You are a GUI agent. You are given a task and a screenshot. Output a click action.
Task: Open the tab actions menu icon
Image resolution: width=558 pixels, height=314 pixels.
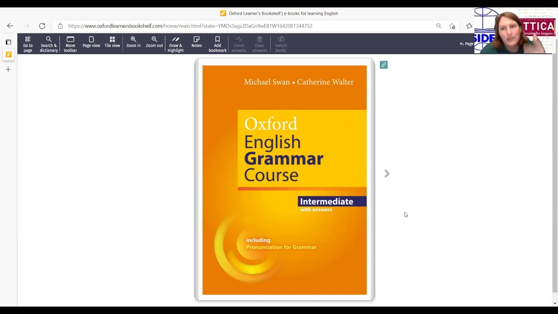8,42
